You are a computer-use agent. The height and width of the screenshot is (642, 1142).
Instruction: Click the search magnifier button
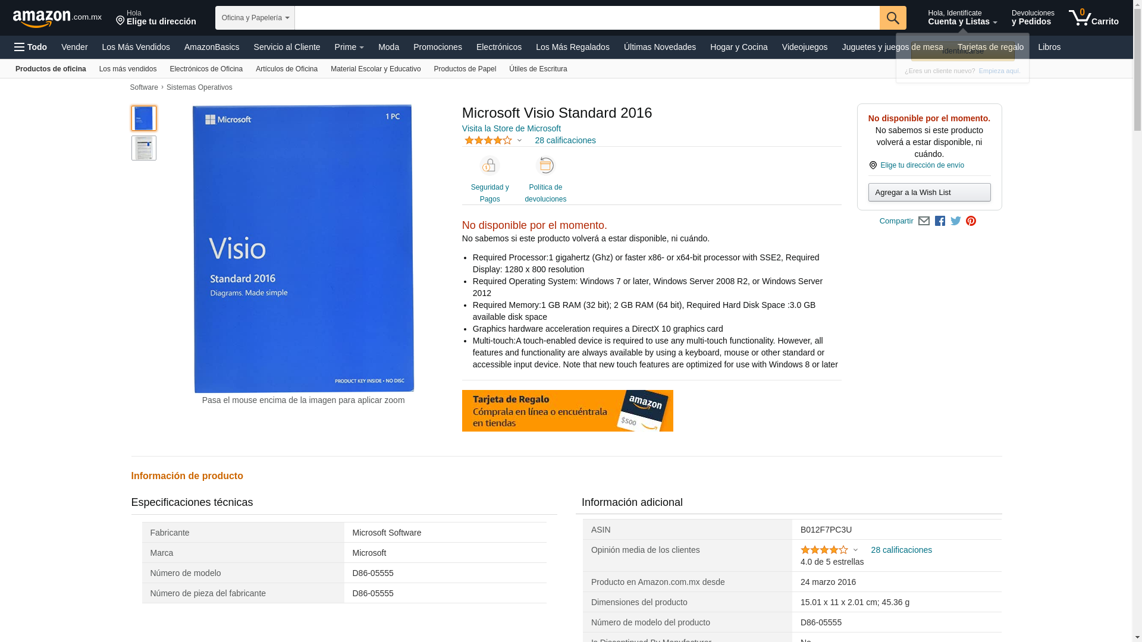(x=892, y=18)
